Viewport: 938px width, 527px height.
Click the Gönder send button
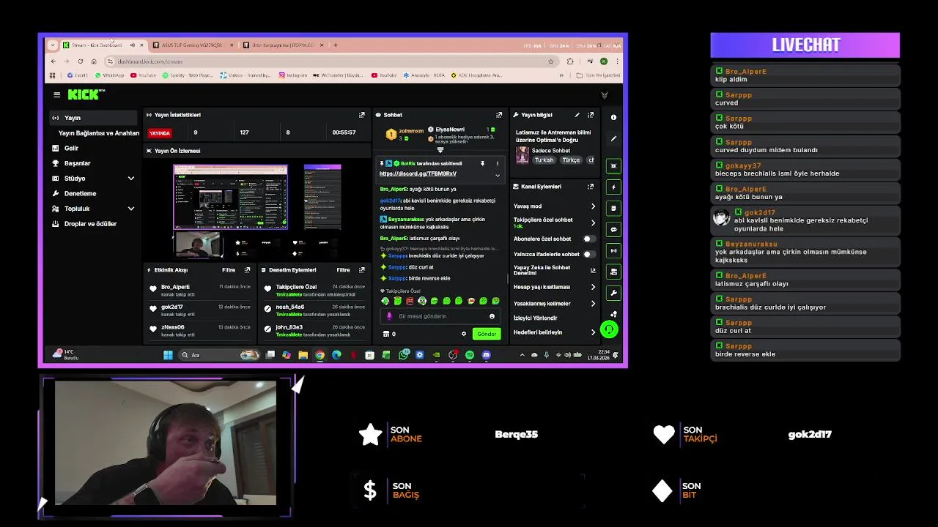point(487,334)
